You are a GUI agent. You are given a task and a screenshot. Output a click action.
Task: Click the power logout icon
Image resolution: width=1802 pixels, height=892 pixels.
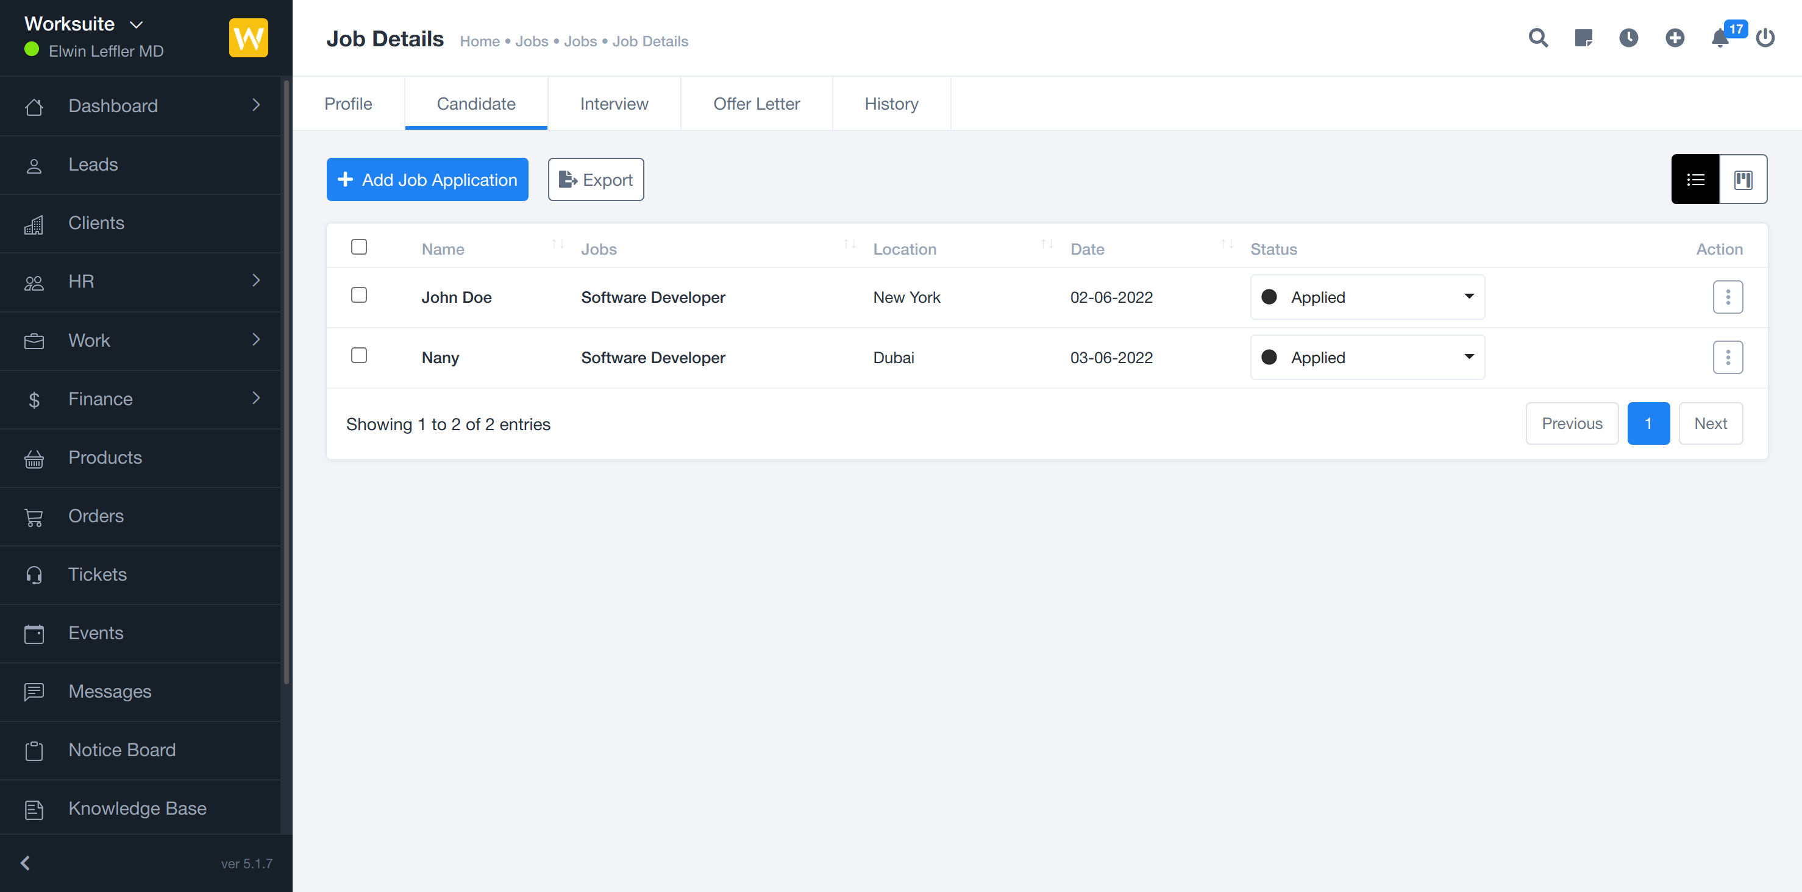tap(1765, 38)
